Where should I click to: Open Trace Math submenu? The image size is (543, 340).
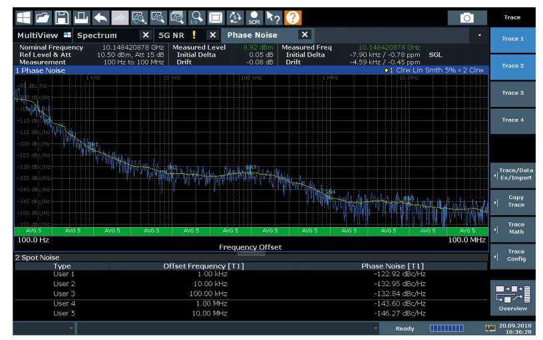tap(512, 229)
